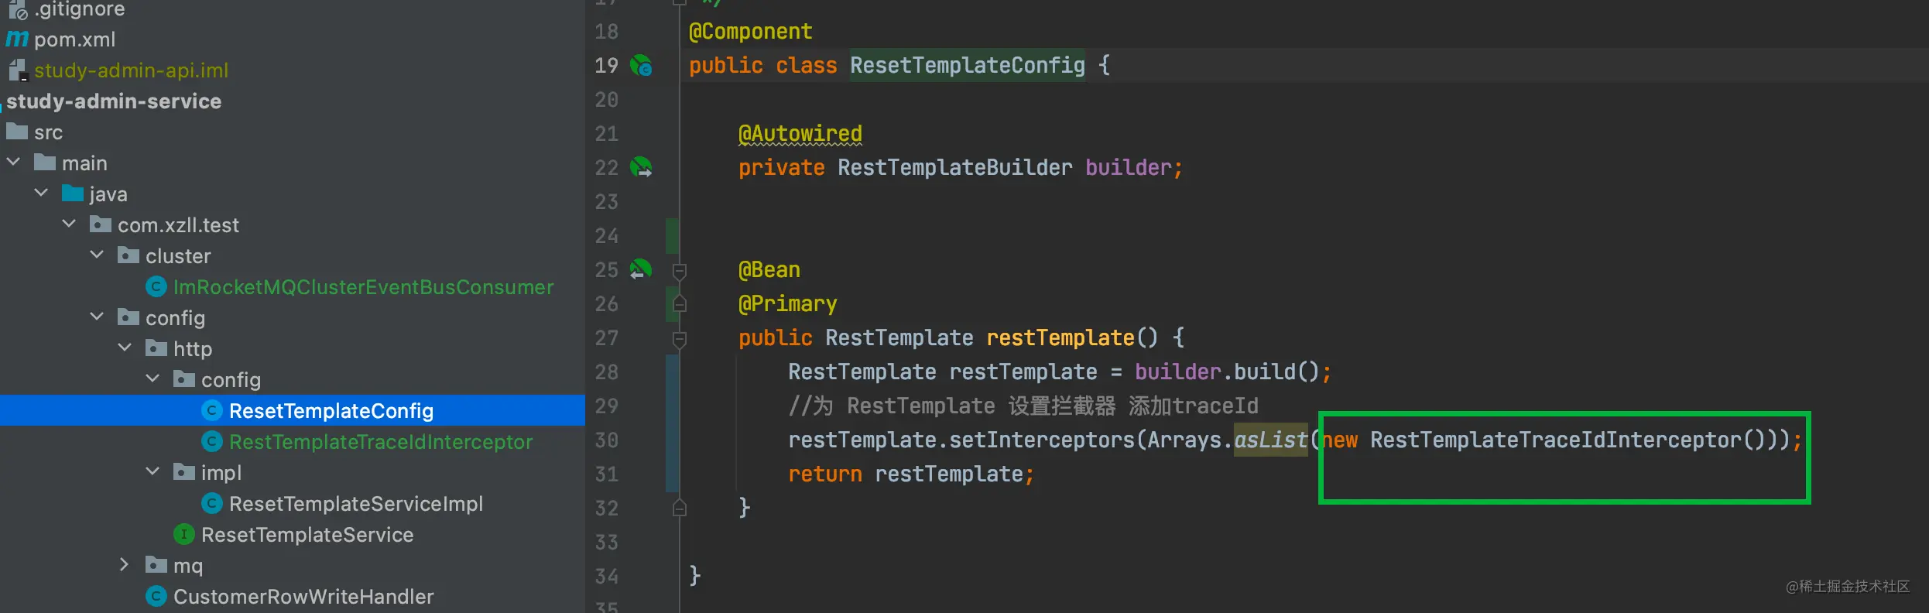Click line number 33 in the gutter
This screenshot has height=613, width=1929.
(606, 543)
